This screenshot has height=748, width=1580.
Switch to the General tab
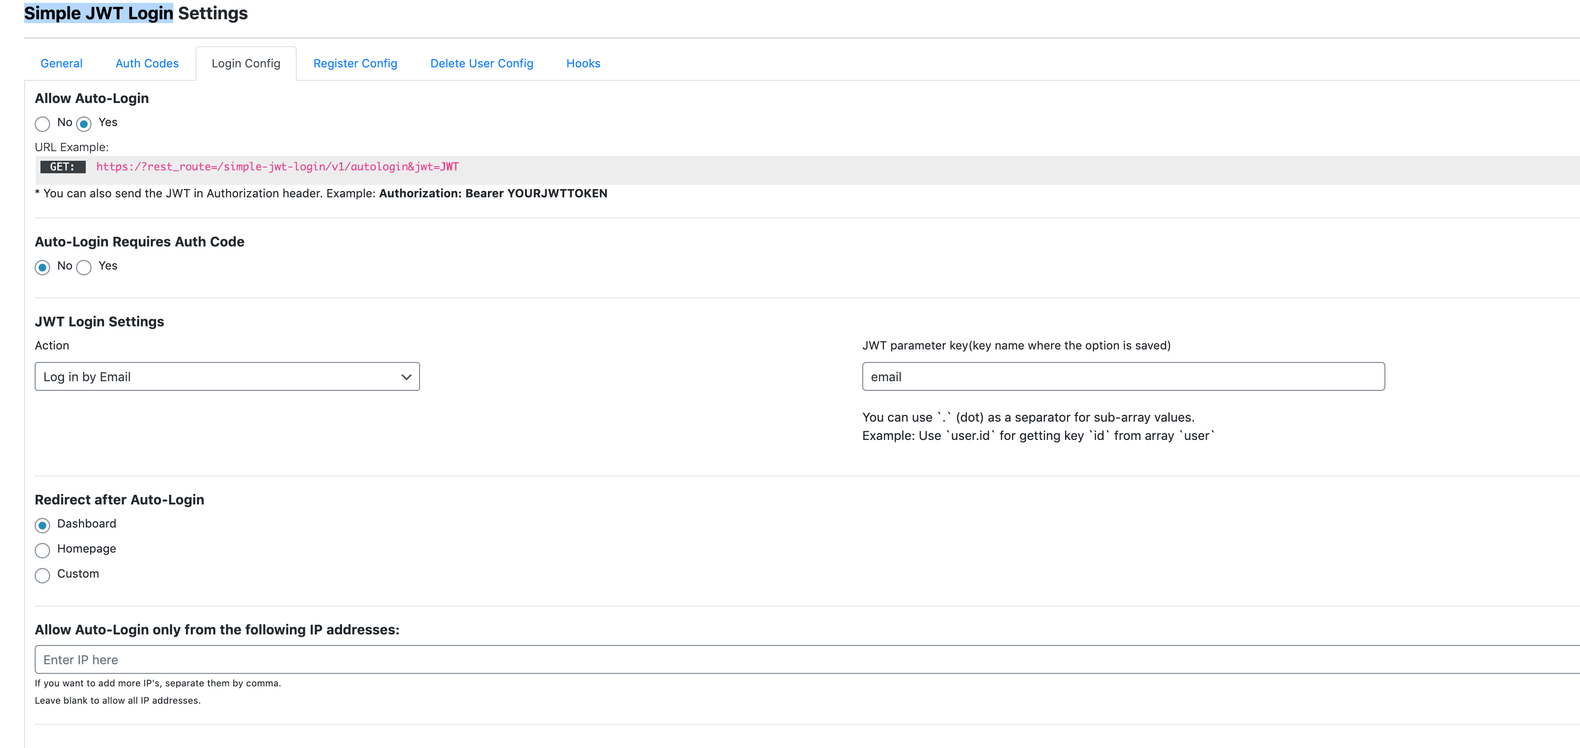[x=61, y=63]
